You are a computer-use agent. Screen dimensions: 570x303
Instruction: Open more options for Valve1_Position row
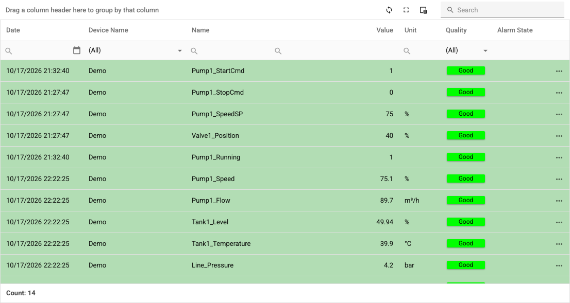[559, 136]
